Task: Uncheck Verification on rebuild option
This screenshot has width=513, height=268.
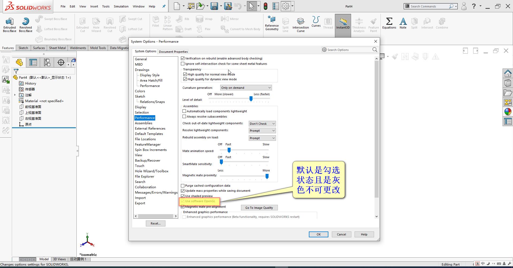Action: click(x=183, y=58)
